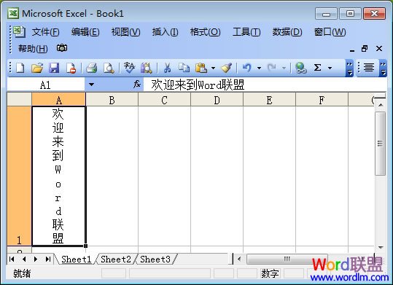Open the 工具(T) menu

pos(246,32)
